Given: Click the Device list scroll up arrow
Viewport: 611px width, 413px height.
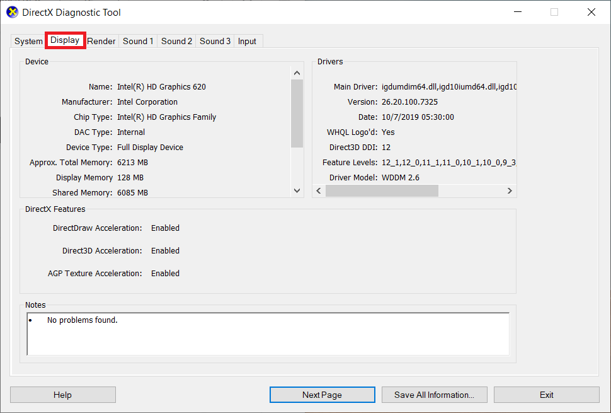Looking at the screenshot, I should point(297,72).
